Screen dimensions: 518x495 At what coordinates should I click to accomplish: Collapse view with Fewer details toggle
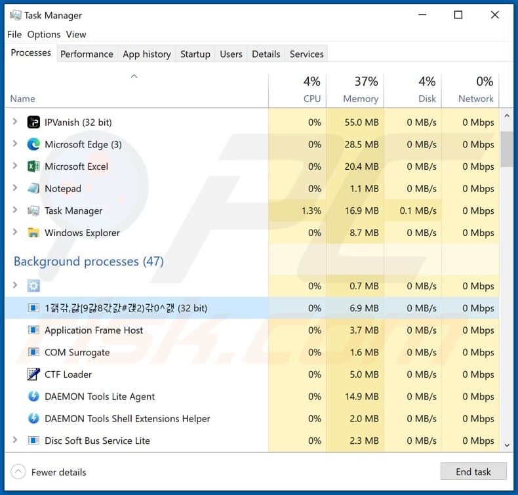[x=50, y=472]
